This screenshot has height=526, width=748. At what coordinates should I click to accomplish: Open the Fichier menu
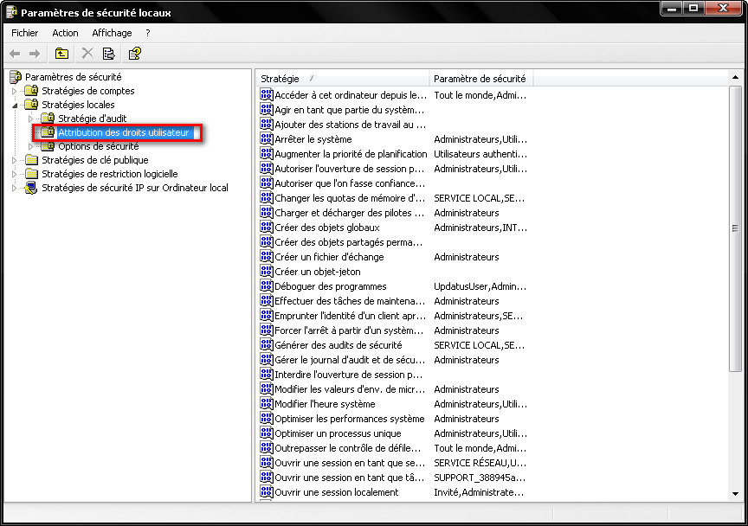(25, 33)
